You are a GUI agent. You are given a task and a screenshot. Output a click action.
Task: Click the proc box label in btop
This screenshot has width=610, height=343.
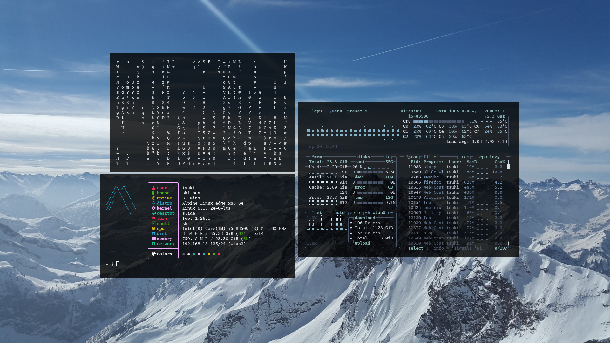[412, 157]
